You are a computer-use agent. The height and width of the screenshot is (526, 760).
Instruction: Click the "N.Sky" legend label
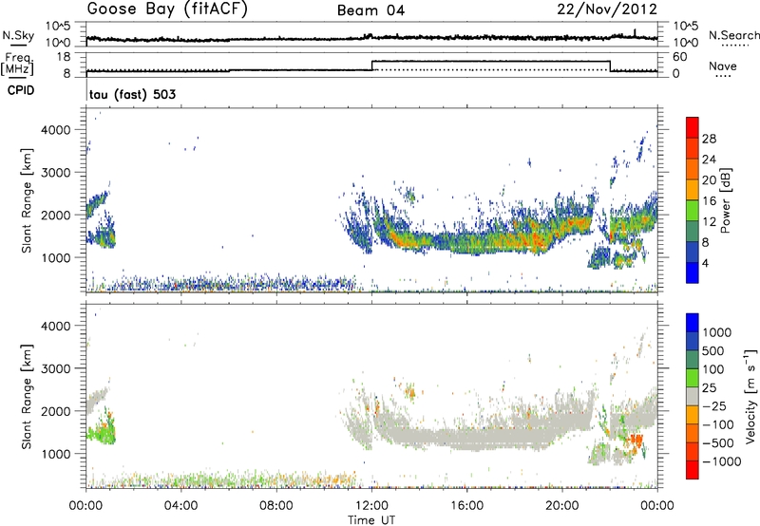point(18,35)
